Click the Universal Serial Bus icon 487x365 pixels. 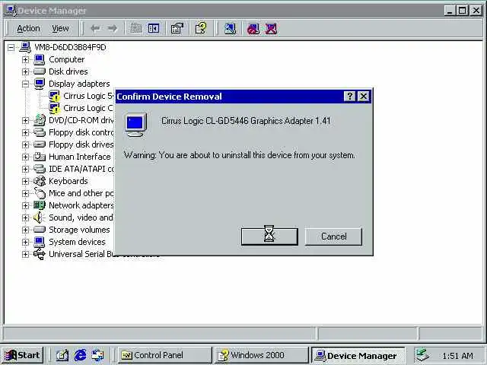pyautogui.click(x=40, y=254)
